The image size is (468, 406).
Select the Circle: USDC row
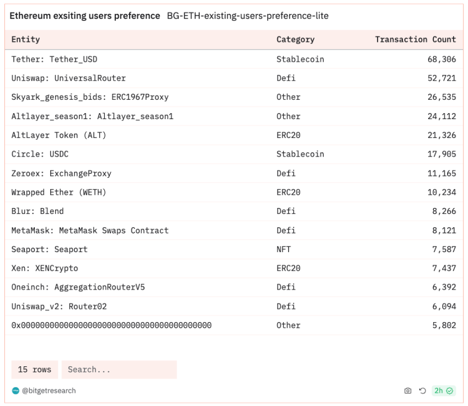tap(234, 154)
